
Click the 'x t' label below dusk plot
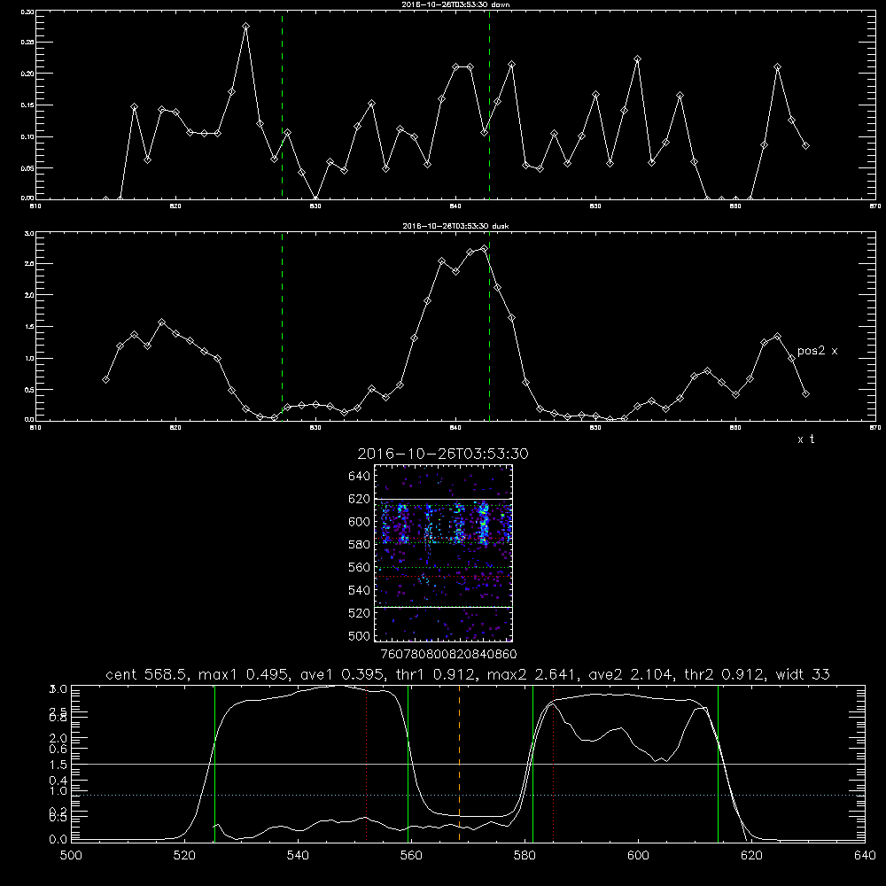(x=805, y=439)
